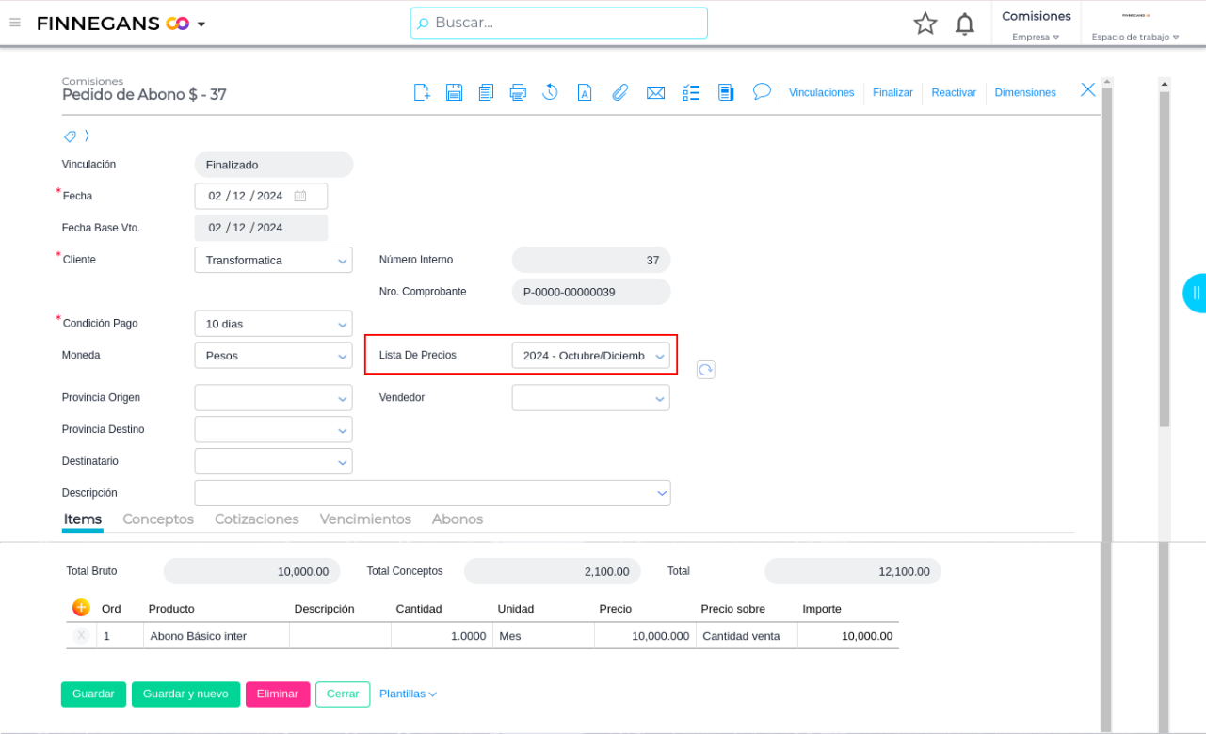Open the notifications bell
The height and width of the screenshot is (734, 1206).
coord(964,24)
